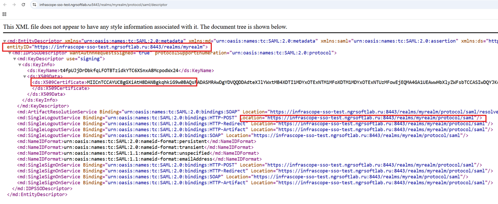Click the SingleSignOnService HTTP-Artifact line
The image size is (498, 204).
(x=255, y=183)
